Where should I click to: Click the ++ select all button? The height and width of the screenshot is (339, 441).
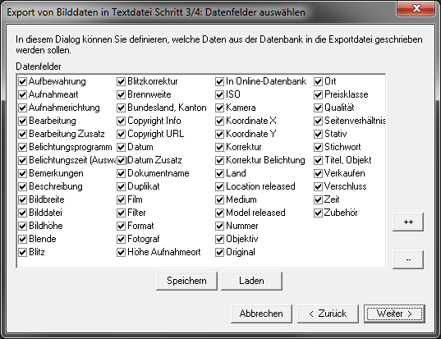[408, 222]
